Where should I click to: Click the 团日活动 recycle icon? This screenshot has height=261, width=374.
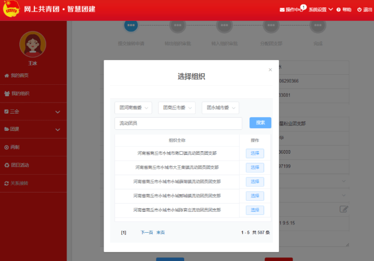7,165
